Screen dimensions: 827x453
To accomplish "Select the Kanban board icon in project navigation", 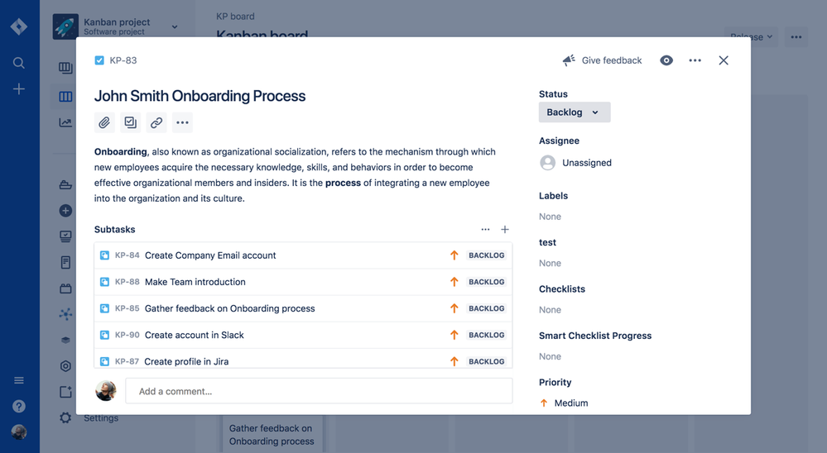I will pos(65,97).
